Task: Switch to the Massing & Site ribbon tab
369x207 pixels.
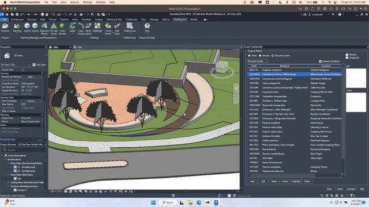Action: tap(114, 20)
